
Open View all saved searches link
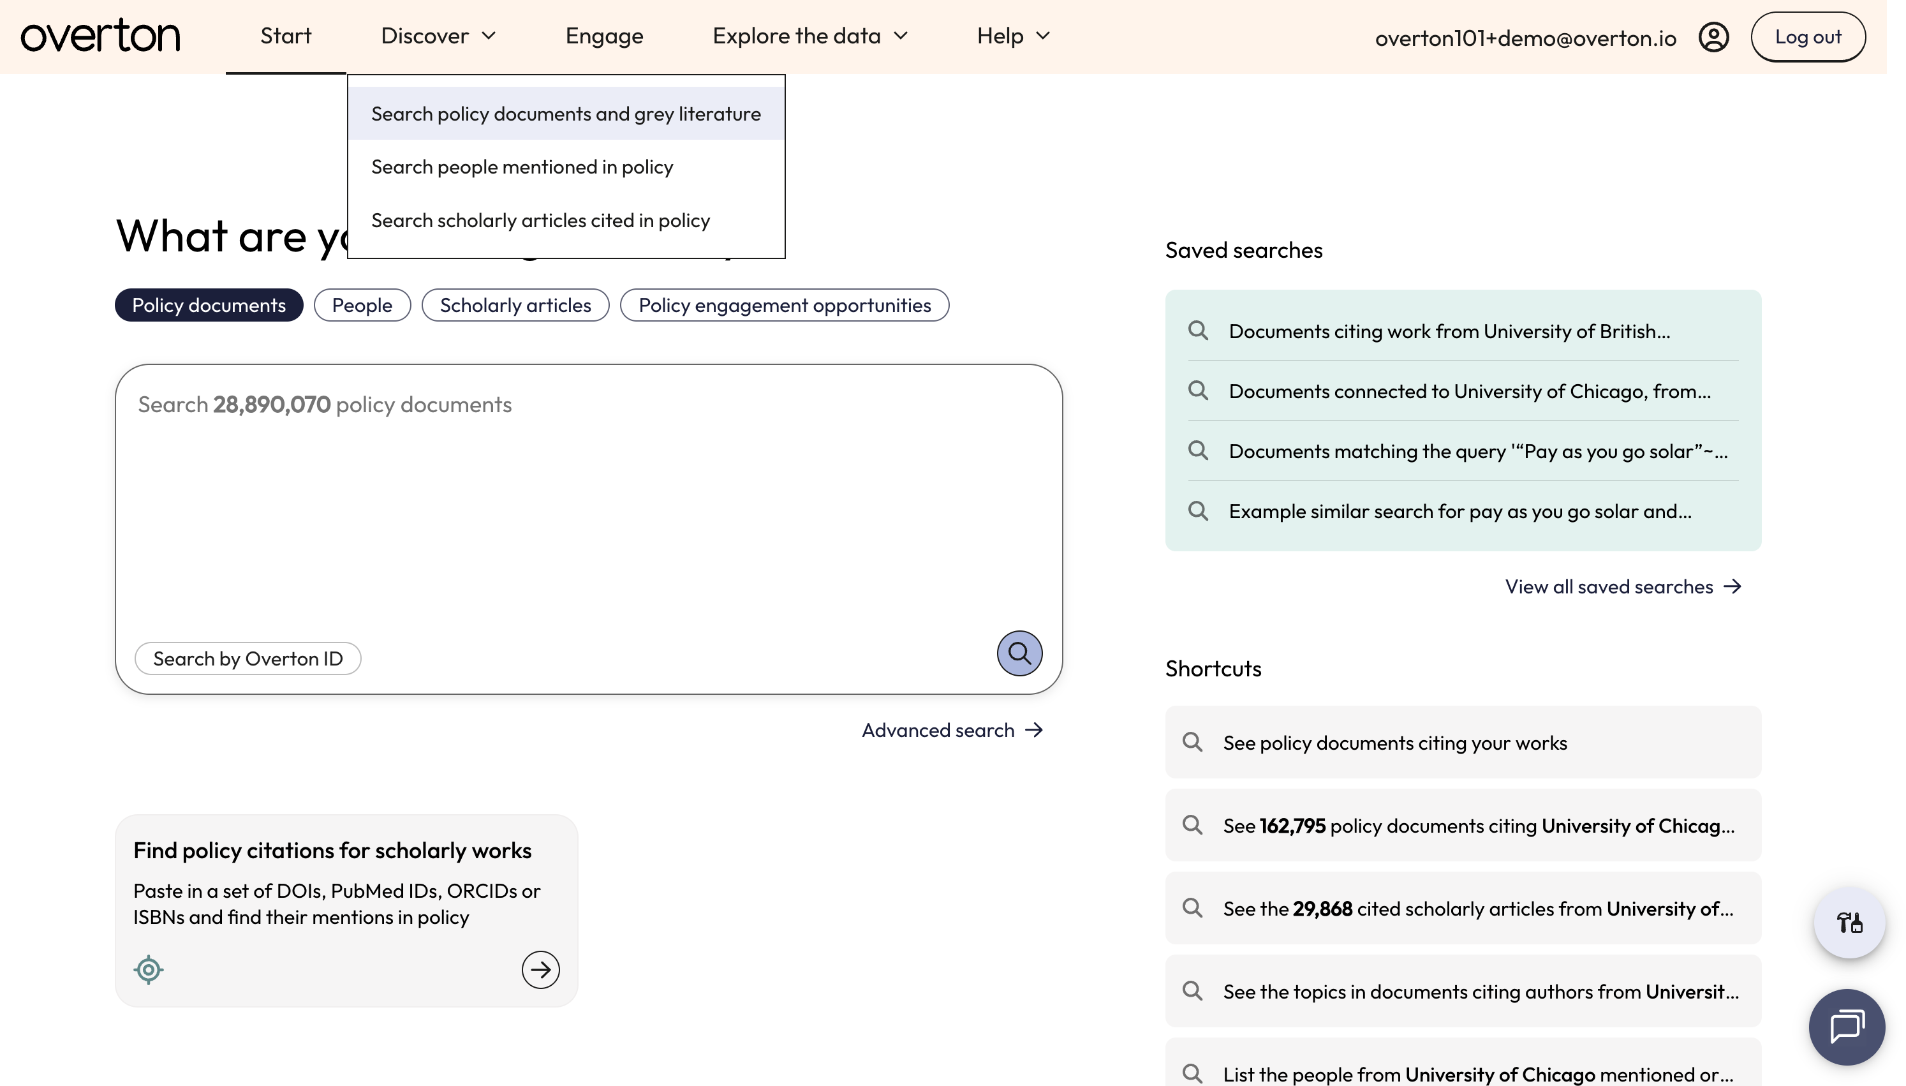(x=1623, y=587)
